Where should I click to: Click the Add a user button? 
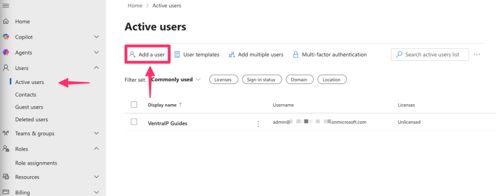click(147, 55)
